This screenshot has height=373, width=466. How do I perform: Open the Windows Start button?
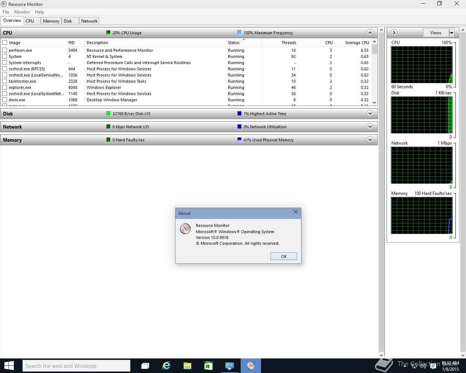pyautogui.click(x=9, y=366)
